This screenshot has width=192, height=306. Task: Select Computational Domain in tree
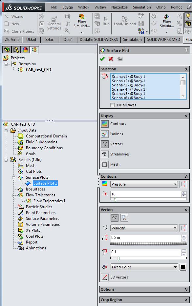point(46,136)
